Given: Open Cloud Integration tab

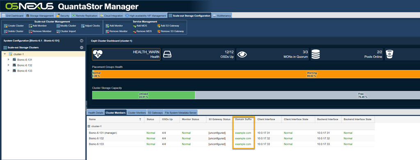Looking at the screenshot, I should click(112, 16).
